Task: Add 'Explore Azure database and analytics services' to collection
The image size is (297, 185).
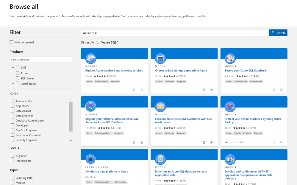Action: (142, 90)
